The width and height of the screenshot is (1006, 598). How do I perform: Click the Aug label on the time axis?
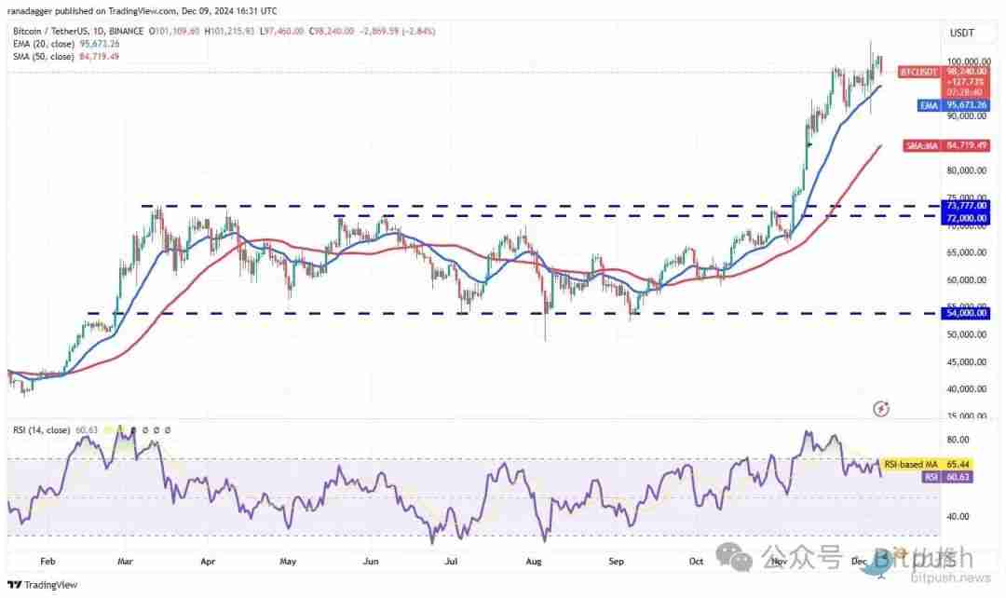[533, 562]
